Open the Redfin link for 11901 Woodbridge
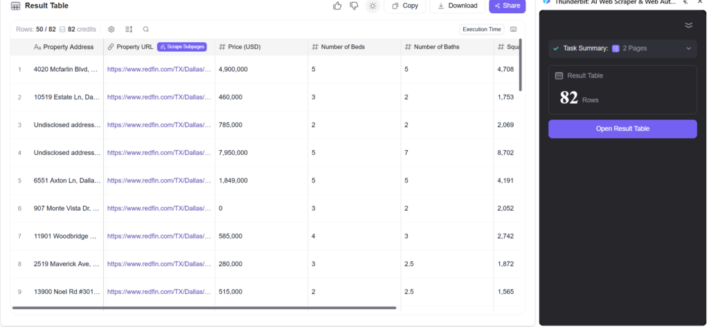The width and height of the screenshot is (709, 327). coord(159,236)
